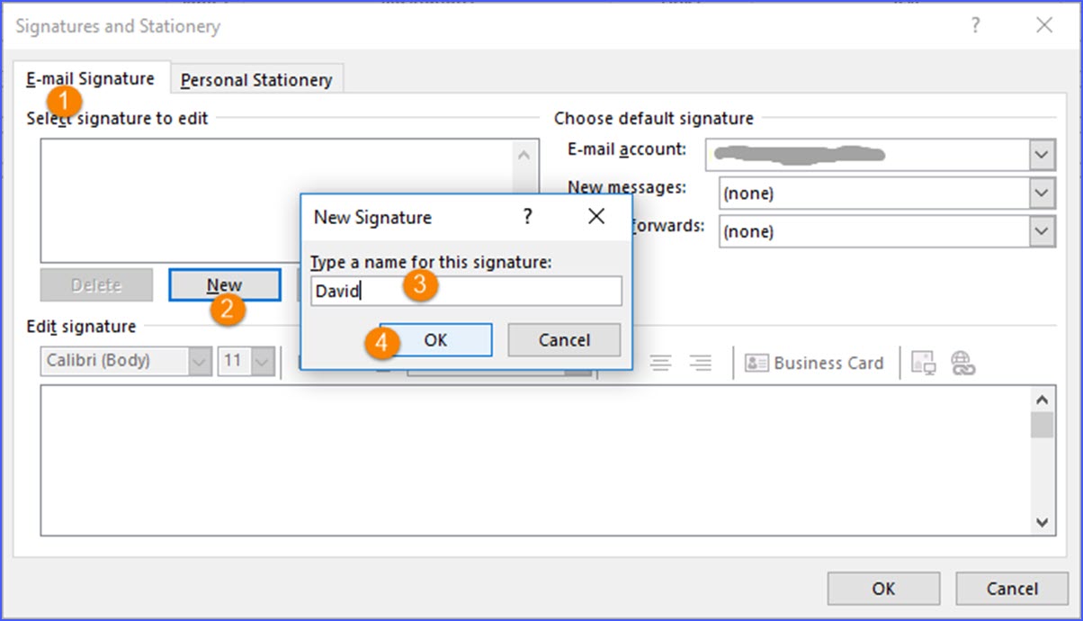Center-align the signature text
The width and height of the screenshot is (1083, 621).
661,363
